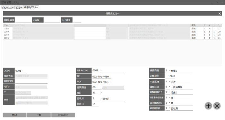Click the 一覧 button
Screen dimensions: 225x120
pyautogui.click(x=39, y=115)
